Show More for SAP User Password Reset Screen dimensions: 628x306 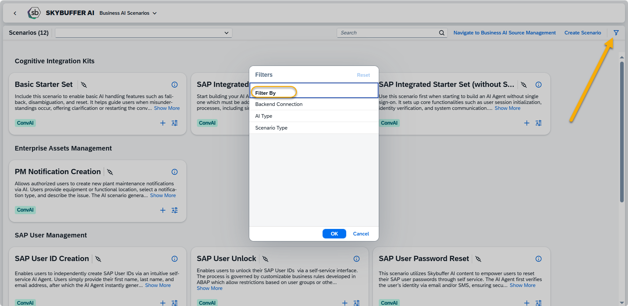522,285
